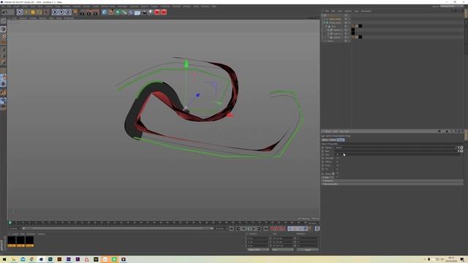Click the Apply button in Coordinates Manager
This screenshot has width=468, height=263.
[308, 250]
